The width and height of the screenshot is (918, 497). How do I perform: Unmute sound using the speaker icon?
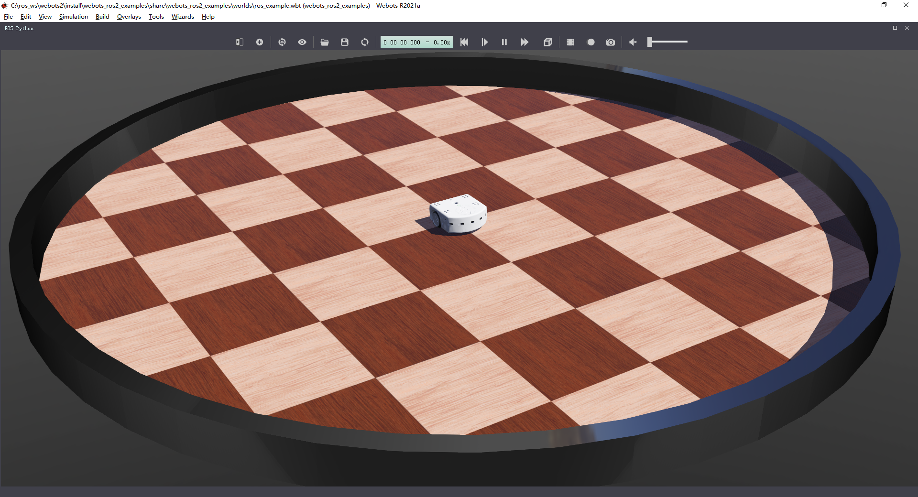(633, 42)
